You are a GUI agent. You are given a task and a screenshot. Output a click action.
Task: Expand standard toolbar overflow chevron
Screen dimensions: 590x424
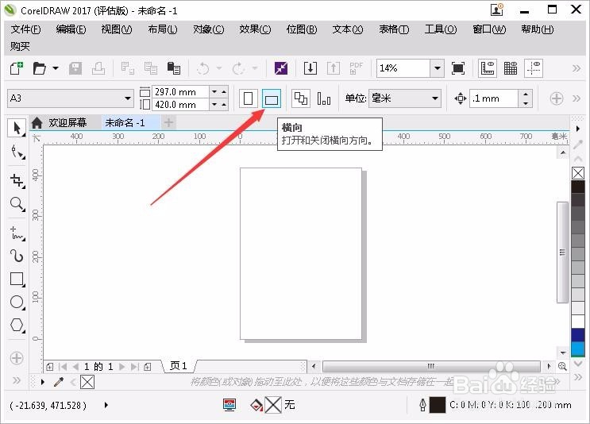(x=576, y=68)
